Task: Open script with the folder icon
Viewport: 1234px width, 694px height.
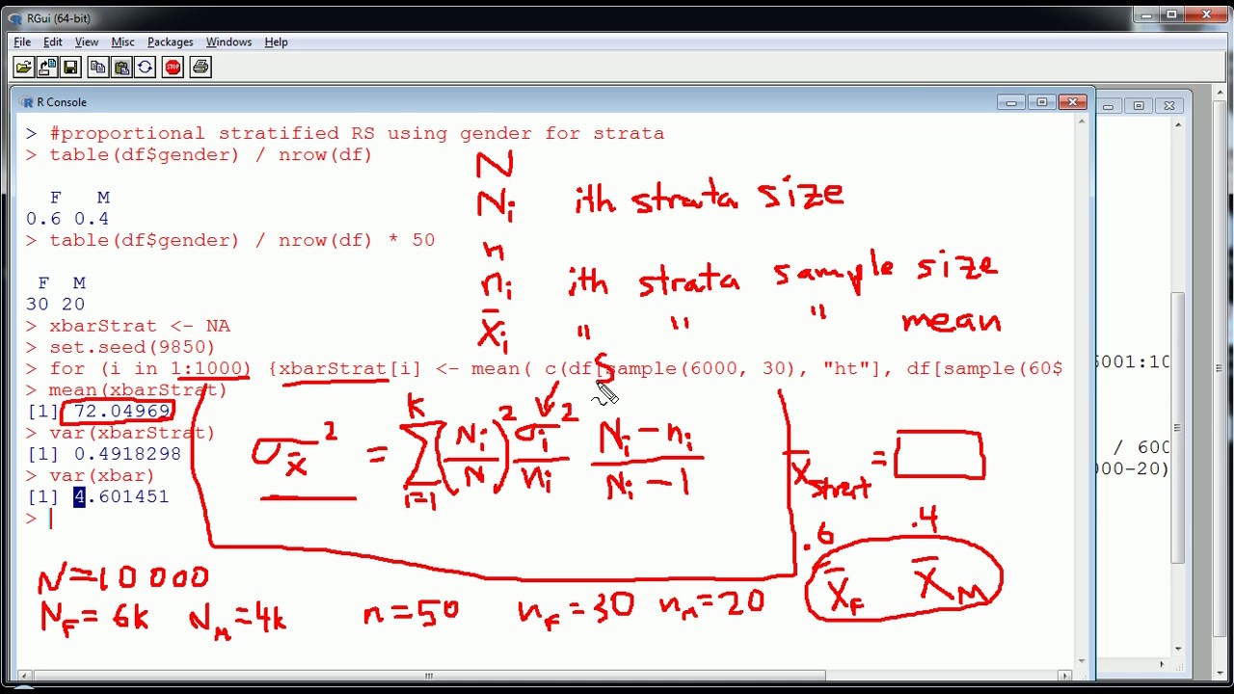Action: tap(24, 67)
